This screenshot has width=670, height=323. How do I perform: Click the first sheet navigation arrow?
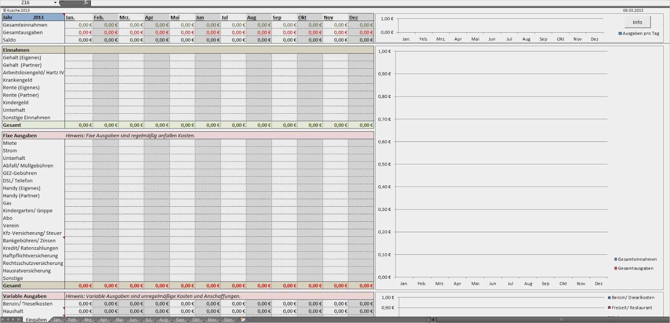pyautogui.click(x=3, y=320)
